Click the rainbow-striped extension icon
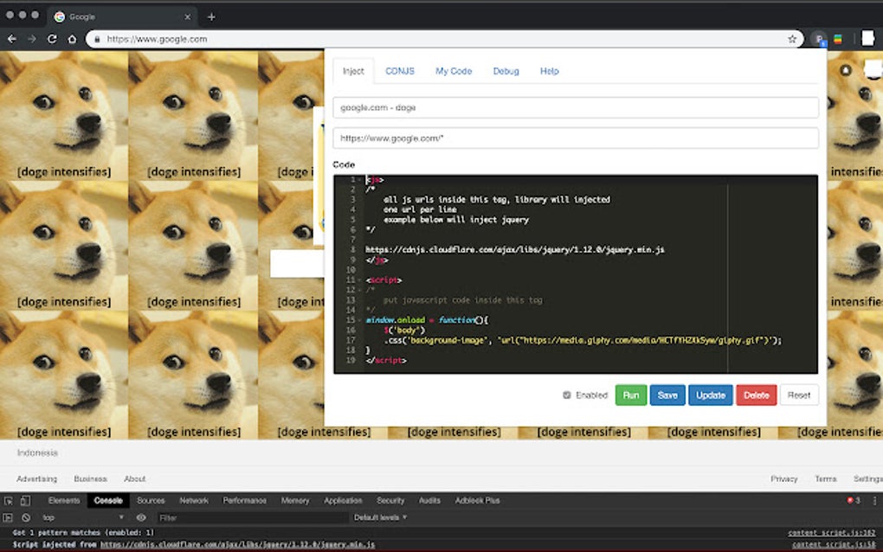This screenshot has width=883, height=552. point(838,39)
